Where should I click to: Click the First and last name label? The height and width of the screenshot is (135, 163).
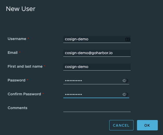click(x=25, y=66)
